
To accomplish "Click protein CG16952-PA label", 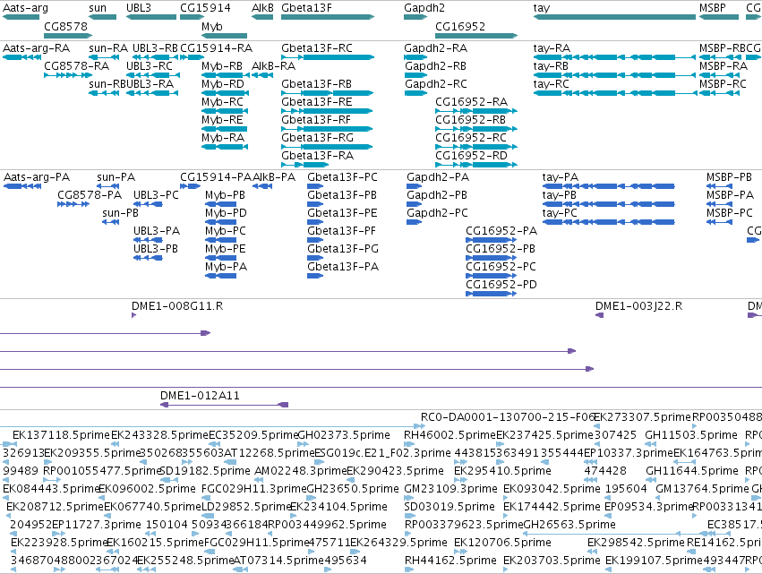I will [501, 231].
